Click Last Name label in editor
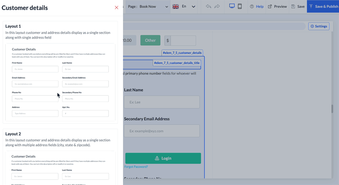Screen dimensions: 339x185 click(x=133, y=90)
